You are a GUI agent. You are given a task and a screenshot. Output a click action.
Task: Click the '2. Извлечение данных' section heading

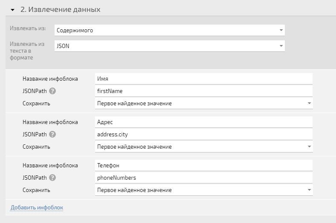(x=60, y=10)
